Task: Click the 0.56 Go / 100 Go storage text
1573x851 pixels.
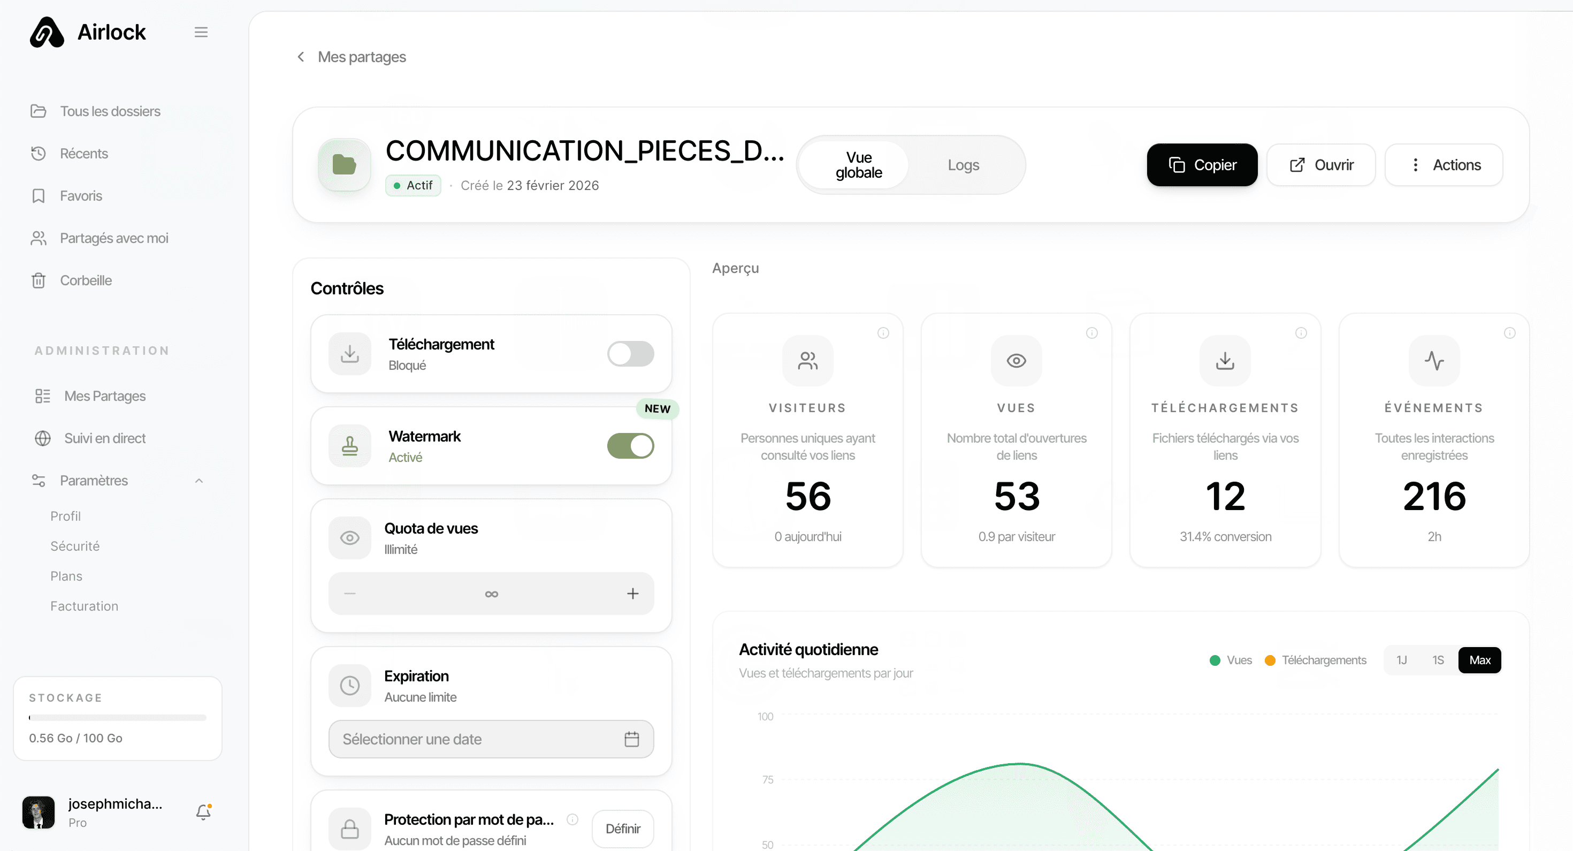Action: 76,738
